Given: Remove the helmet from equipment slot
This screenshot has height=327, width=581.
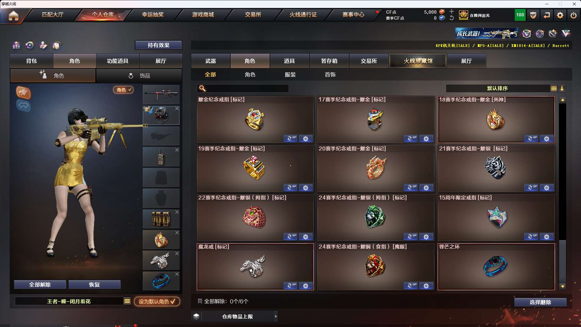Looking at the screenshot, I should coord(177,108).
